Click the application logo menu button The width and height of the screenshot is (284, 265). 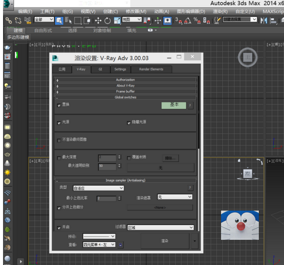(8, 4)
